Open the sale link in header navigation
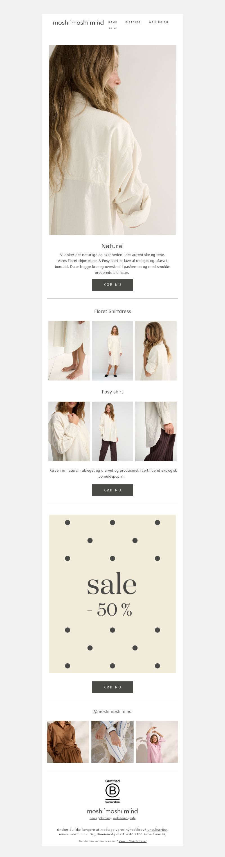225x857 pixels. [112, 28]
